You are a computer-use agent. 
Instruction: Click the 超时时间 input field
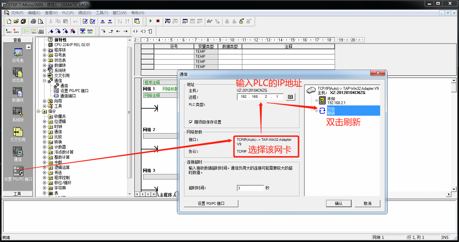click(250, 188)
